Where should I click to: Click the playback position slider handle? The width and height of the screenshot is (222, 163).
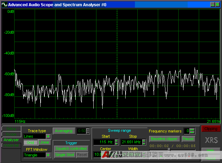(169, 150)
